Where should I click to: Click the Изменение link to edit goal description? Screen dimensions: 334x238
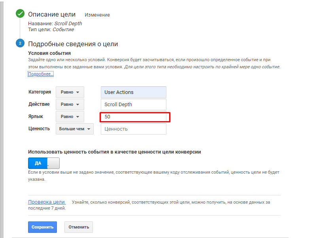pos(97,15)
